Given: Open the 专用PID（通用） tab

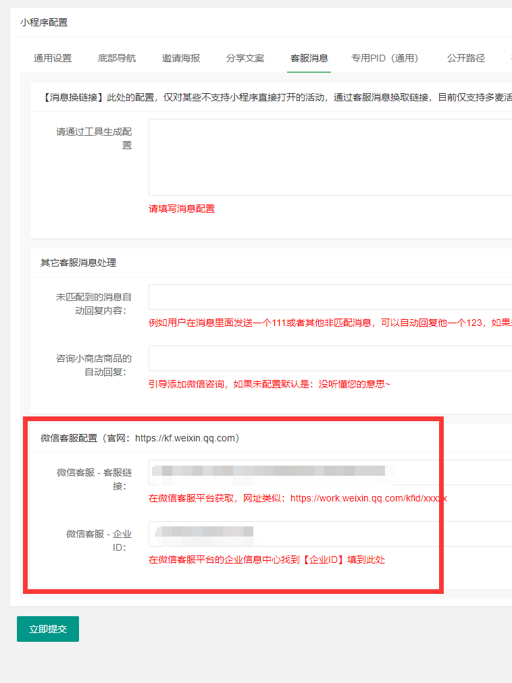Looking at the screenshot, I should pyautogui.click(x=384, y=58).
